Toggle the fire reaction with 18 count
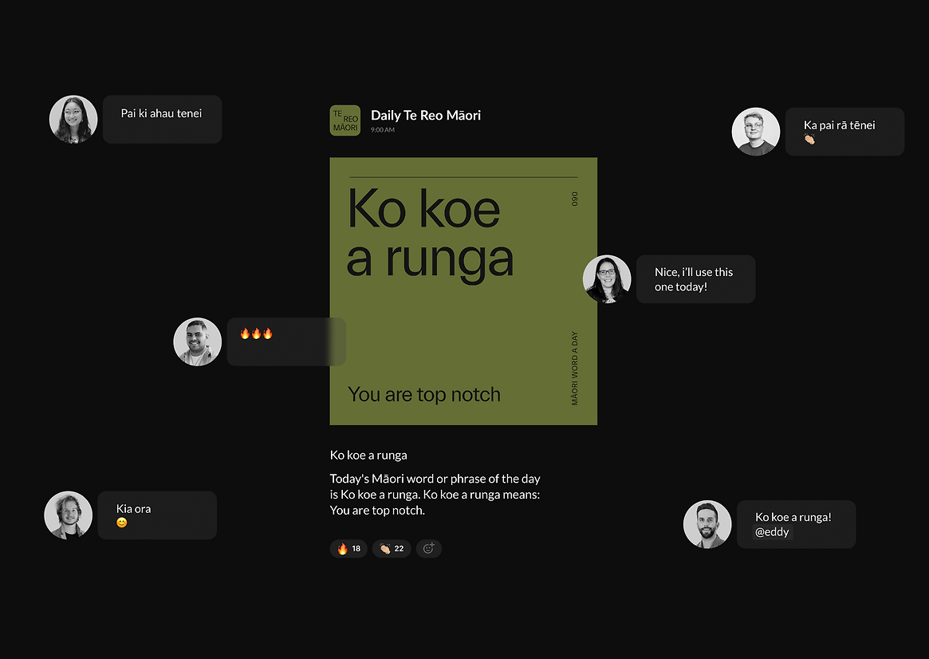 tap(348, 548)
